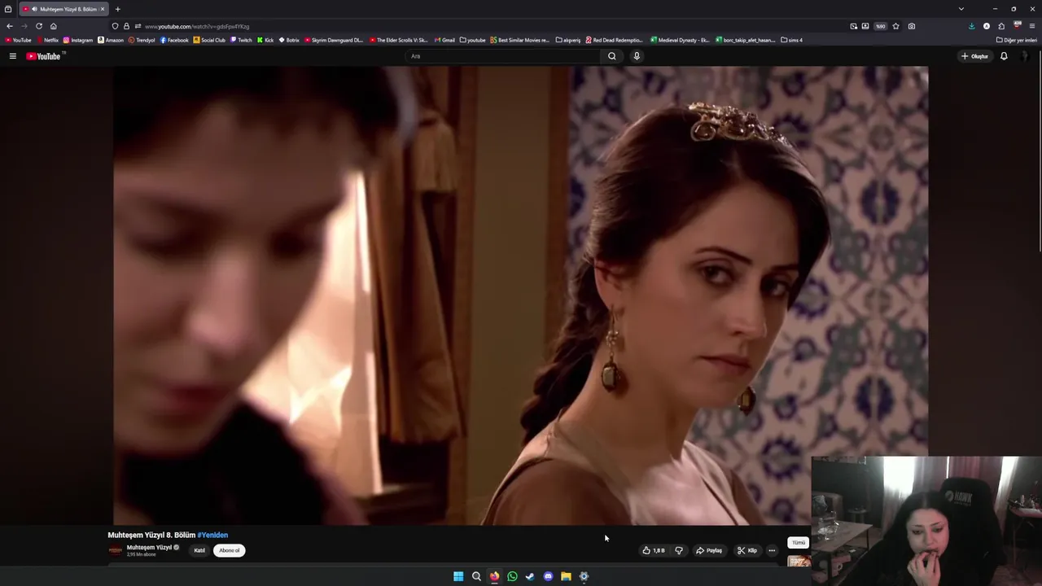Open Steam from taskbar
The image size is (1042, 586).
coord(530,576)
